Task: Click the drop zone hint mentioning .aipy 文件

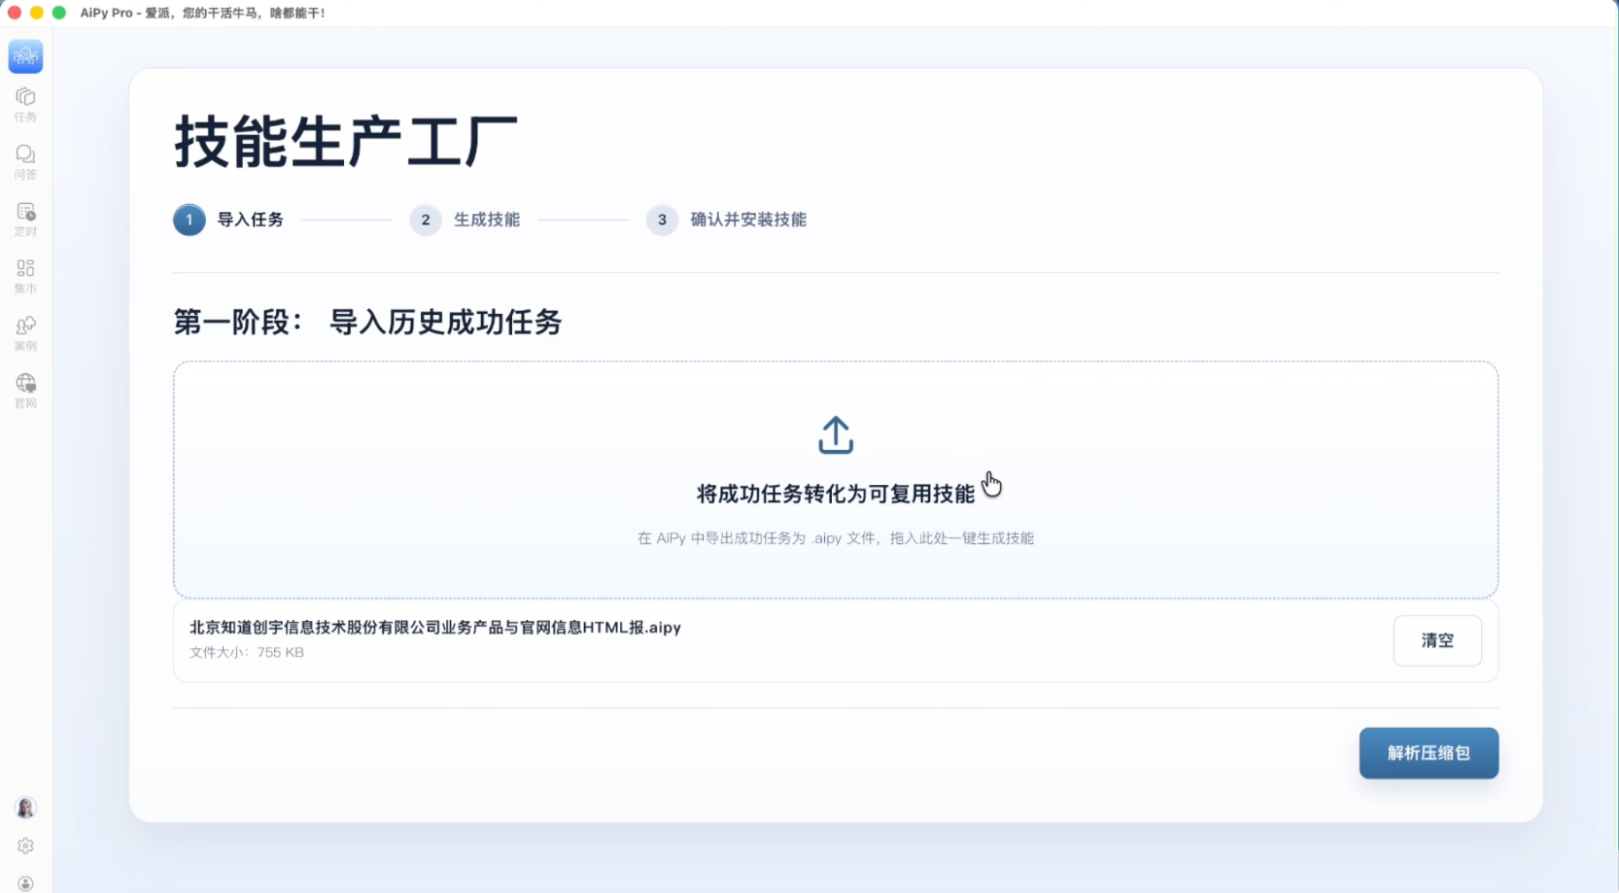Action: click(x=836, y=538)
